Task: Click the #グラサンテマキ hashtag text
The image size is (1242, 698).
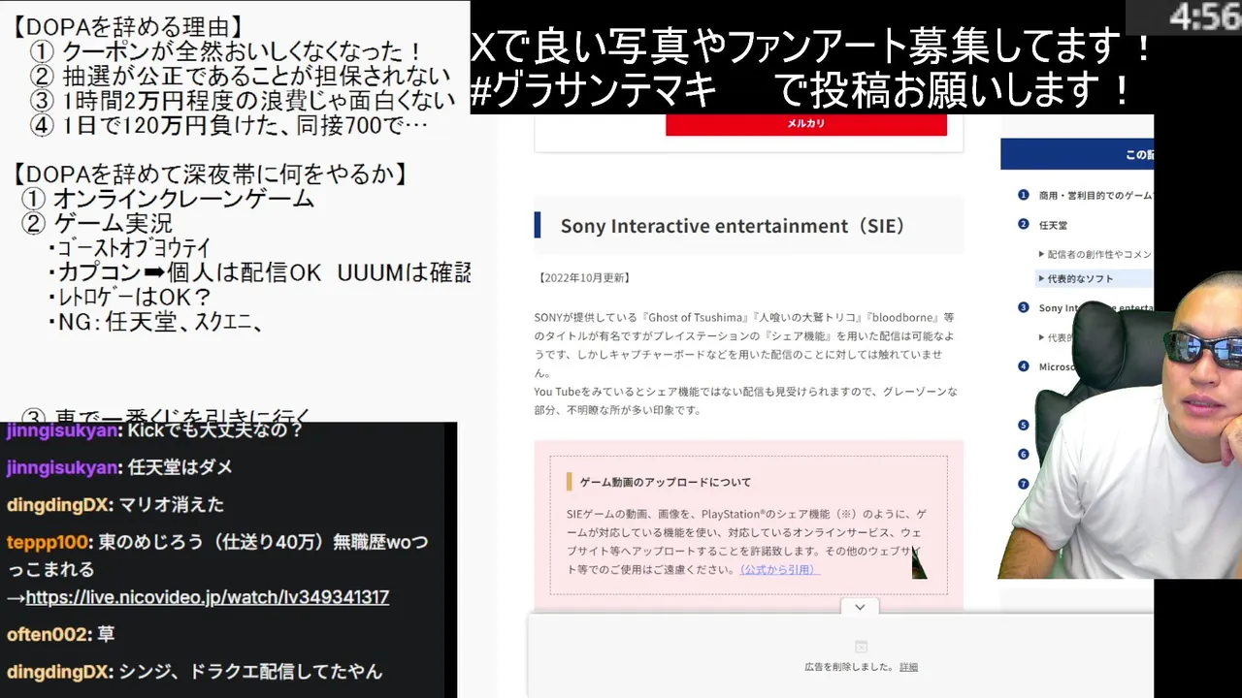Action: (x=594, y=92)
